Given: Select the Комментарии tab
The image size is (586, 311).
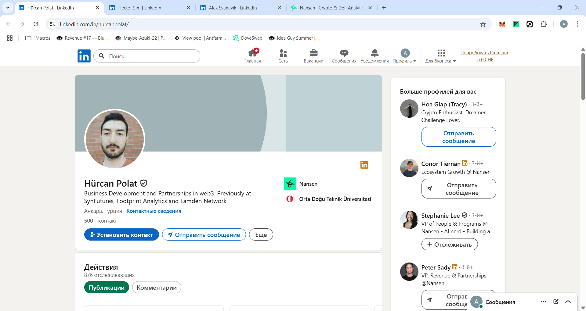Looking at the screenshot, I should pyautogui.click(x=157, y=287).
